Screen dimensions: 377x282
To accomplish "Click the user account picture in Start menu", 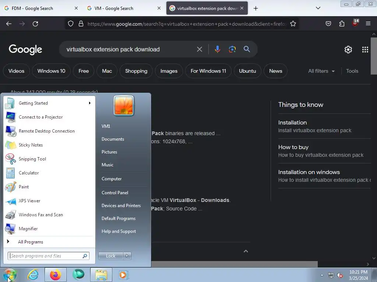I will (x=124, y=105).
